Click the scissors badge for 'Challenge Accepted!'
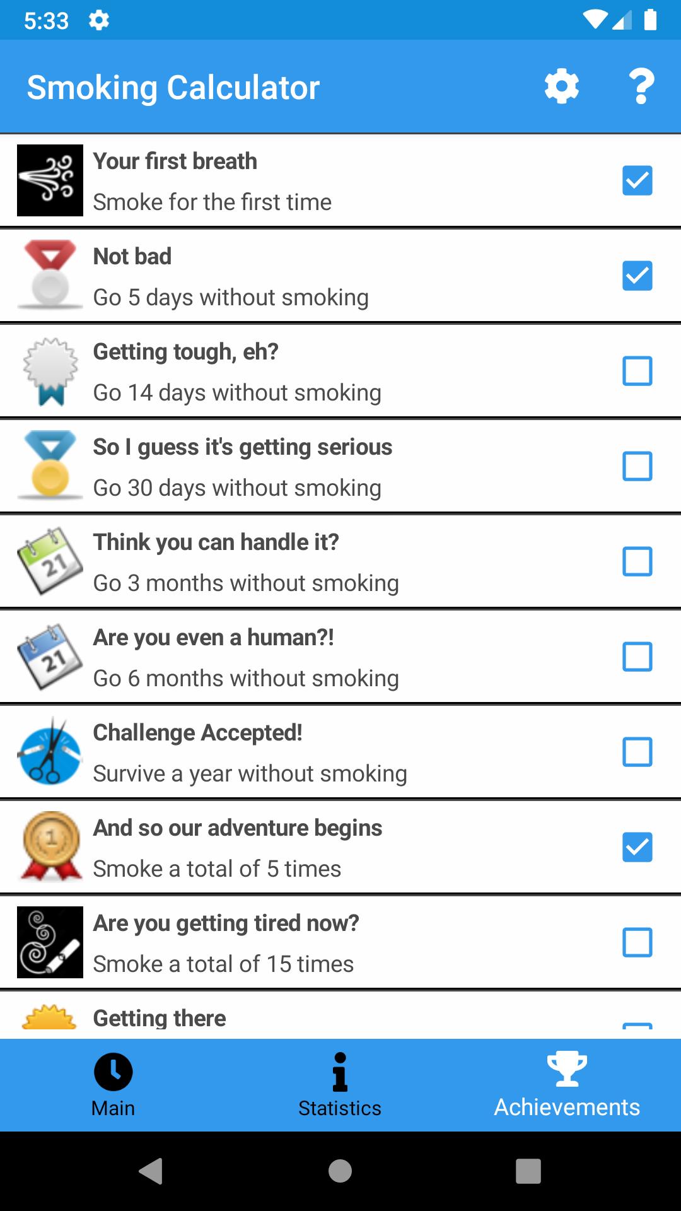The height and width of the screenshot is (1211, 681). tap(50, 752)
